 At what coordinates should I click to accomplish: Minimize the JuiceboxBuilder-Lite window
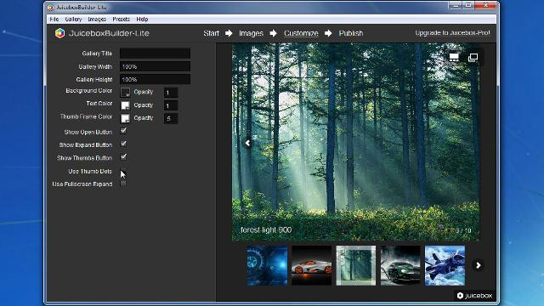tap(456, 6)
